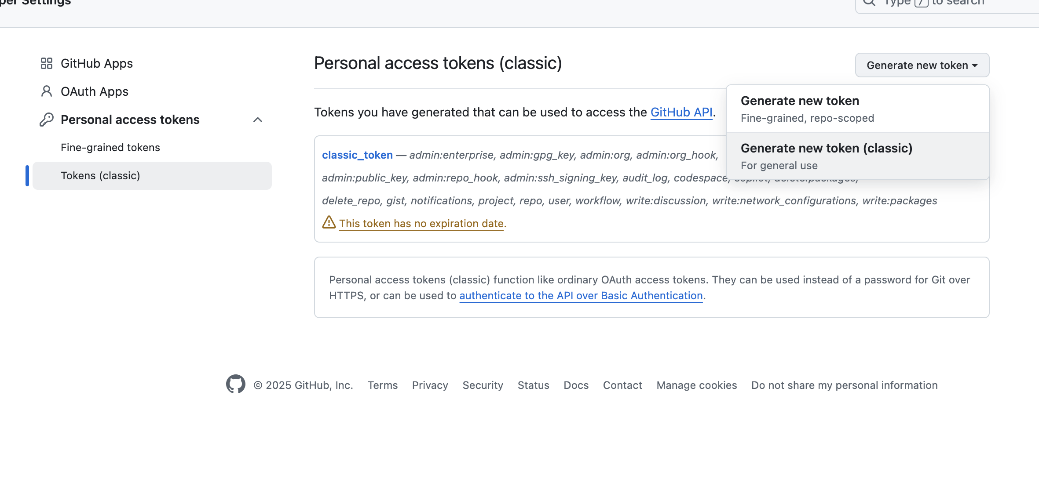This screenshot has height=486, width=1039.
Task: Click the expiration warning triangle icon
Action: [x=329, y=222]
